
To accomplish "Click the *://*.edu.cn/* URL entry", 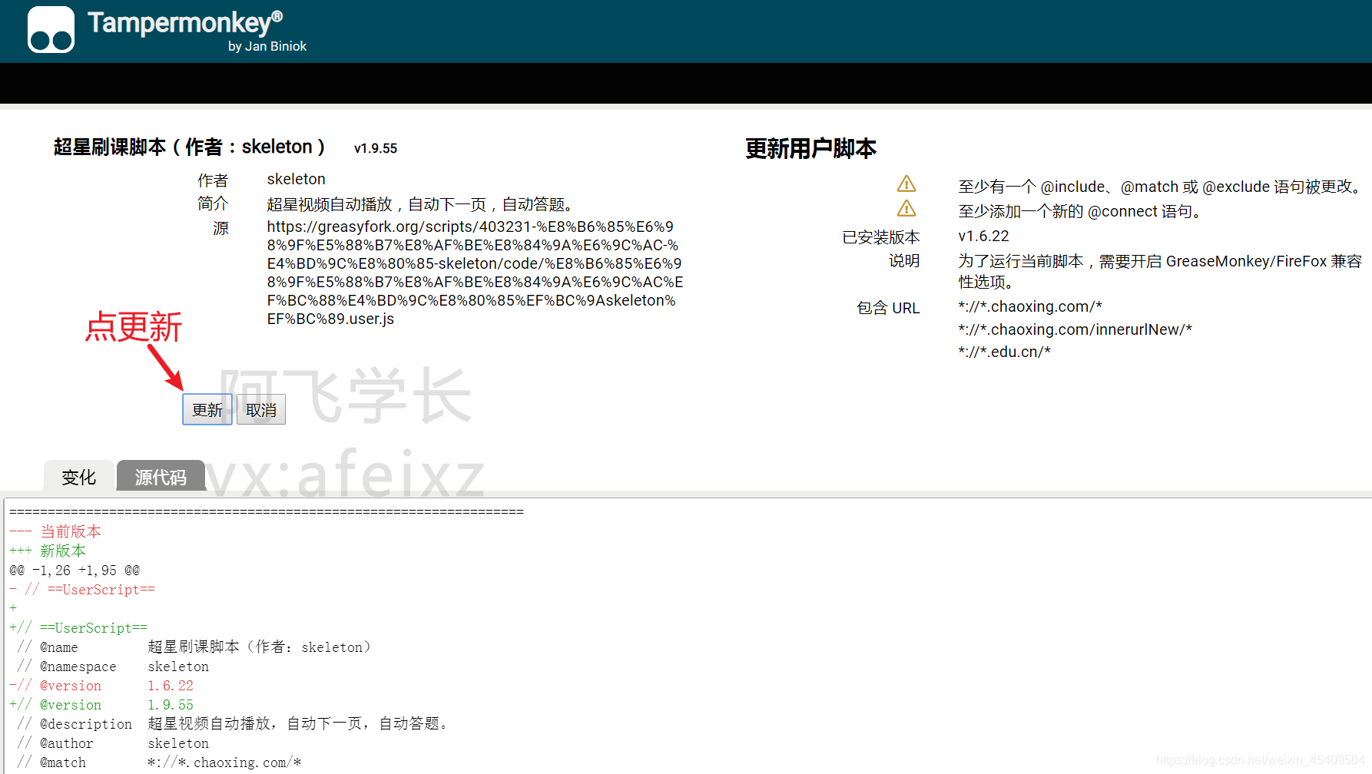I will click(x=1005, y=352).
